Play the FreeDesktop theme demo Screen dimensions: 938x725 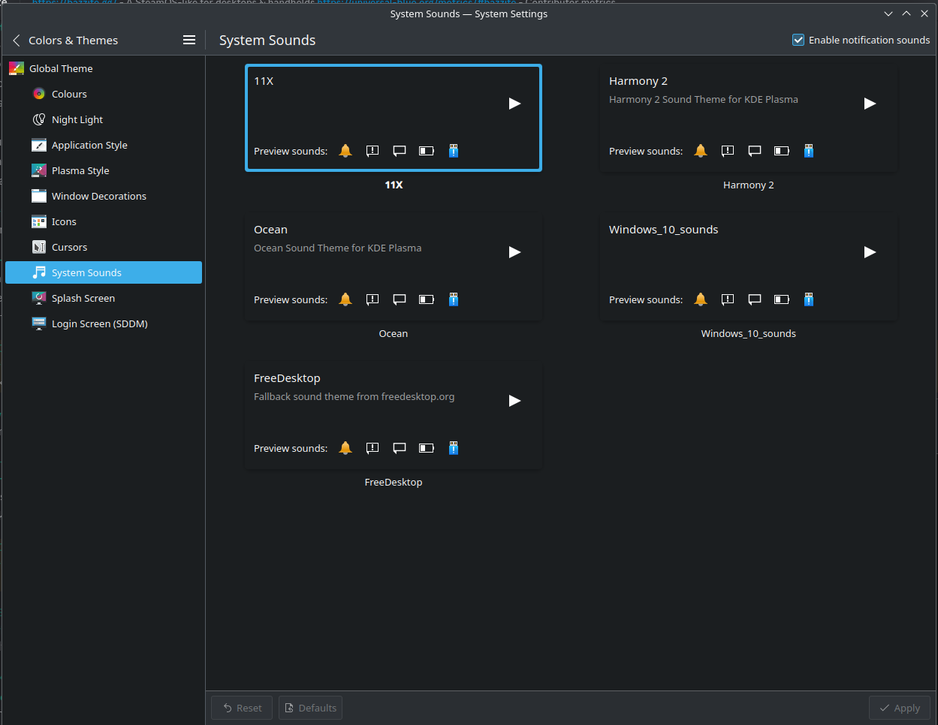click(514, 401)
